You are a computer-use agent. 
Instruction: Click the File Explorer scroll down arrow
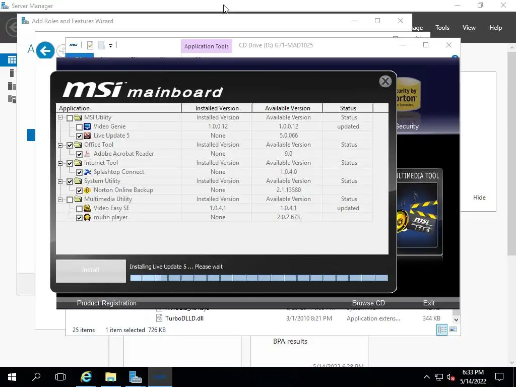(x=456, y=319)
